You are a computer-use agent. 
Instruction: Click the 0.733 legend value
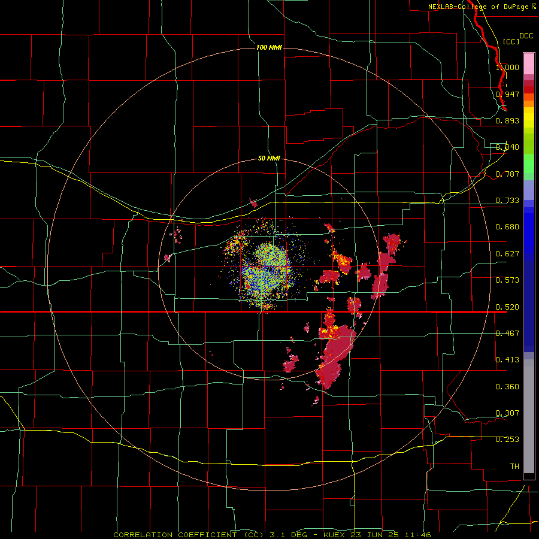[x=507, y=201]
